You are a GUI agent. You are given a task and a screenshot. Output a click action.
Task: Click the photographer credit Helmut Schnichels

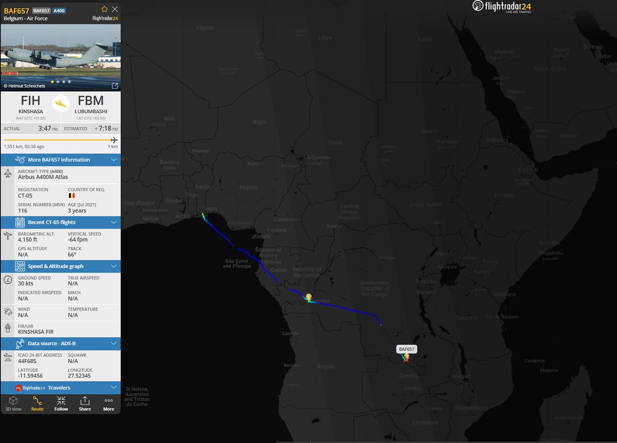24,86
